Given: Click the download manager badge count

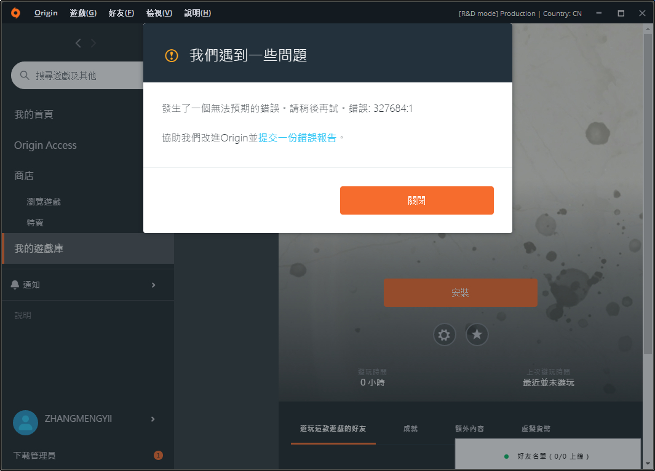Looking at the screenshot, I should [x=158, y=455].
